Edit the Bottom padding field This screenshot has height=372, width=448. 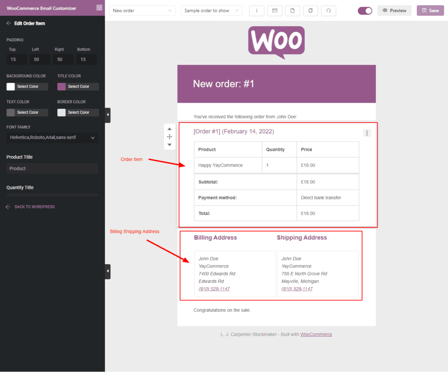point(86,59)
